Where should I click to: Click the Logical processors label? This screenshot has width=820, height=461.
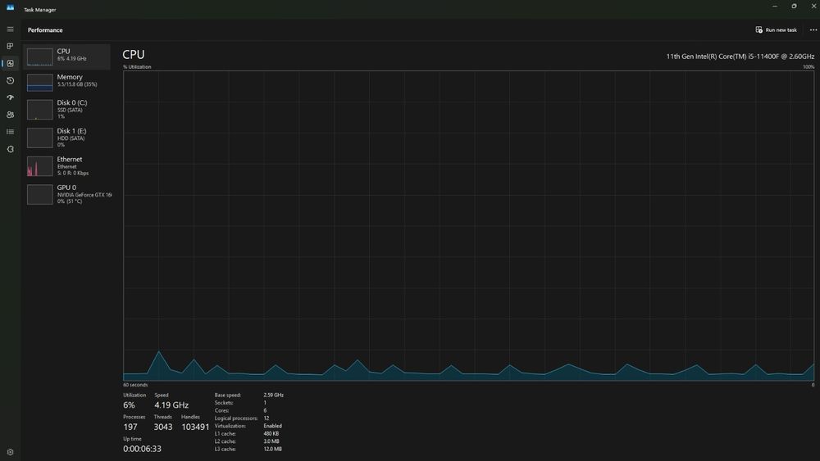[x=236, y=418]
